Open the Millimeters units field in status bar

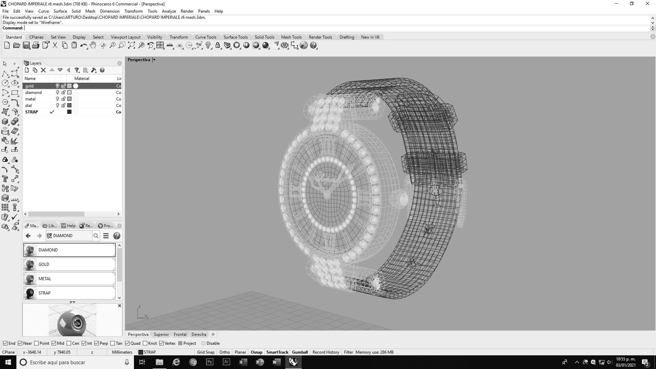coord(122,352)
